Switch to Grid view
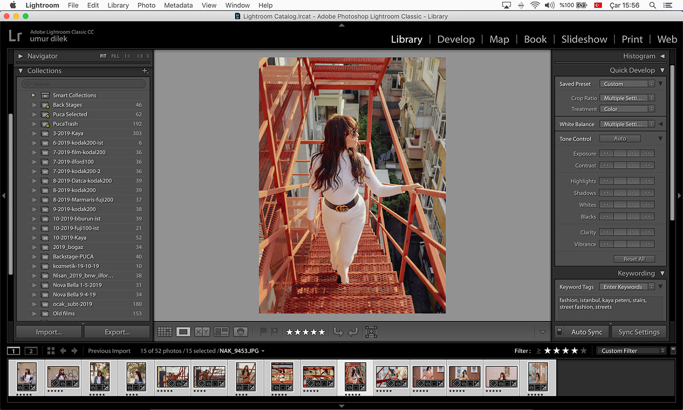683x410 pixels. point(164,332)
